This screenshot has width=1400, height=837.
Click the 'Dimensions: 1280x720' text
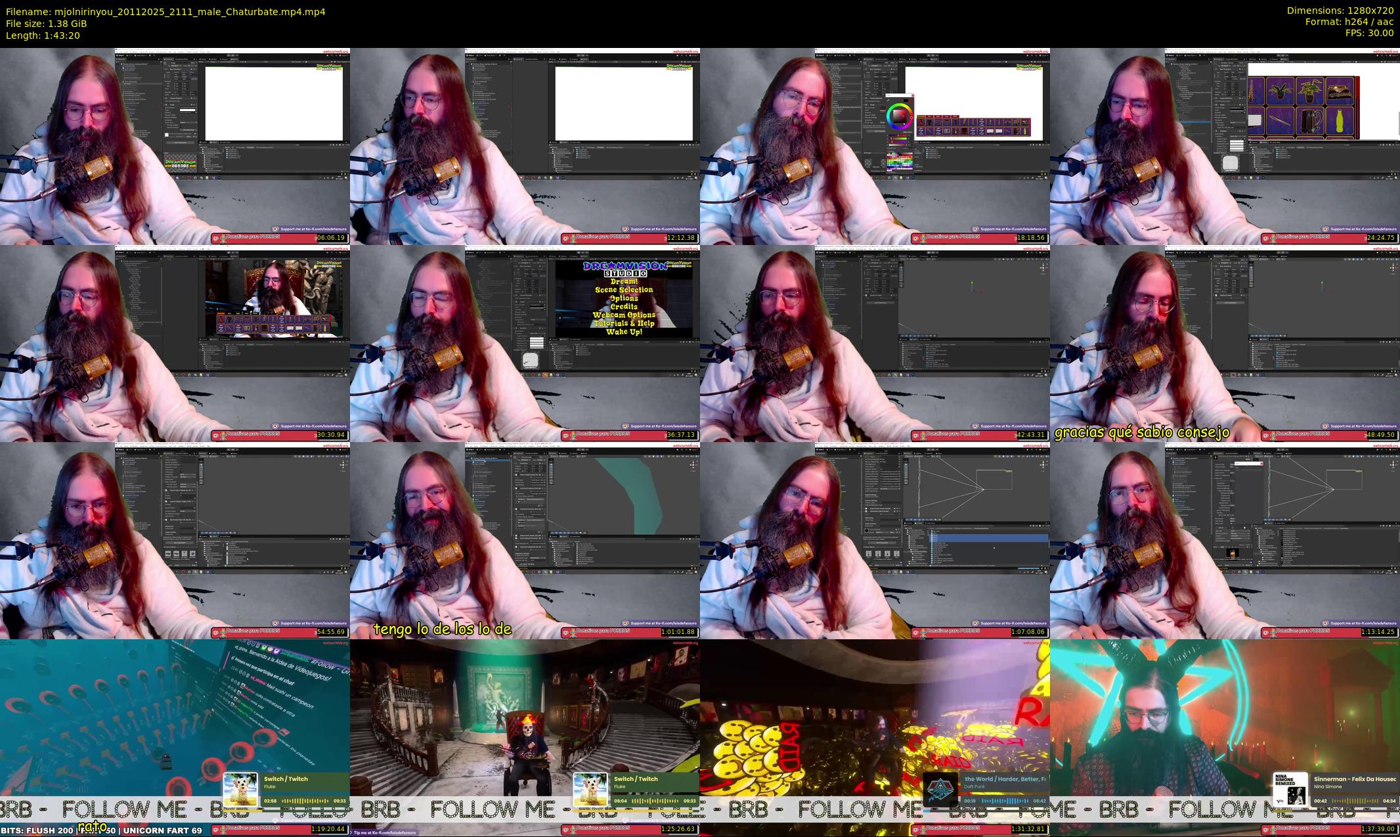(x=1340, y=11)
